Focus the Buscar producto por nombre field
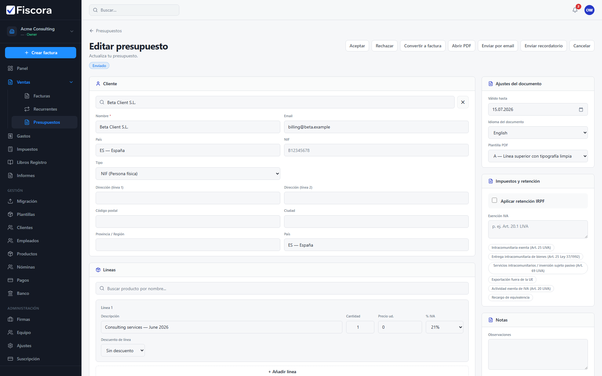Image resolution: width=602 pixels, height=376 pixels. (x=282, y=288)
